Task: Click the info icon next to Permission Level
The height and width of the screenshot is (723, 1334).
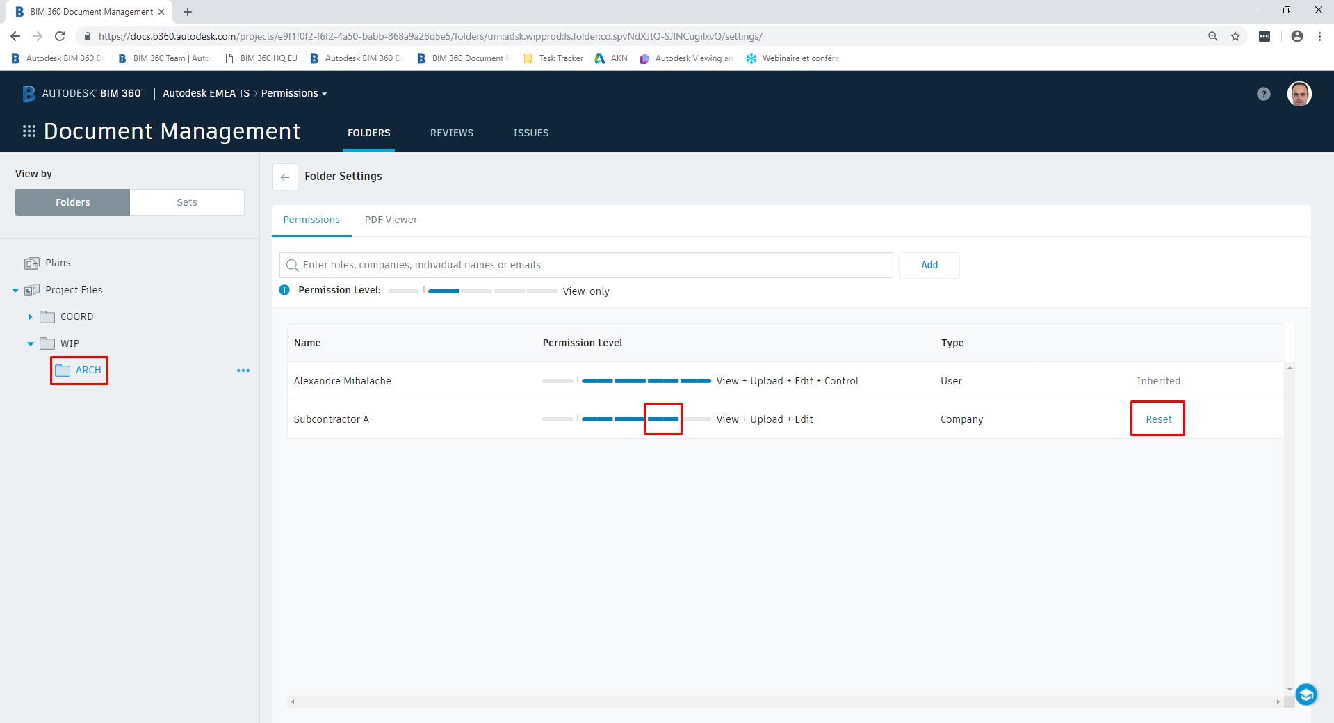Action: click(284, 290)
